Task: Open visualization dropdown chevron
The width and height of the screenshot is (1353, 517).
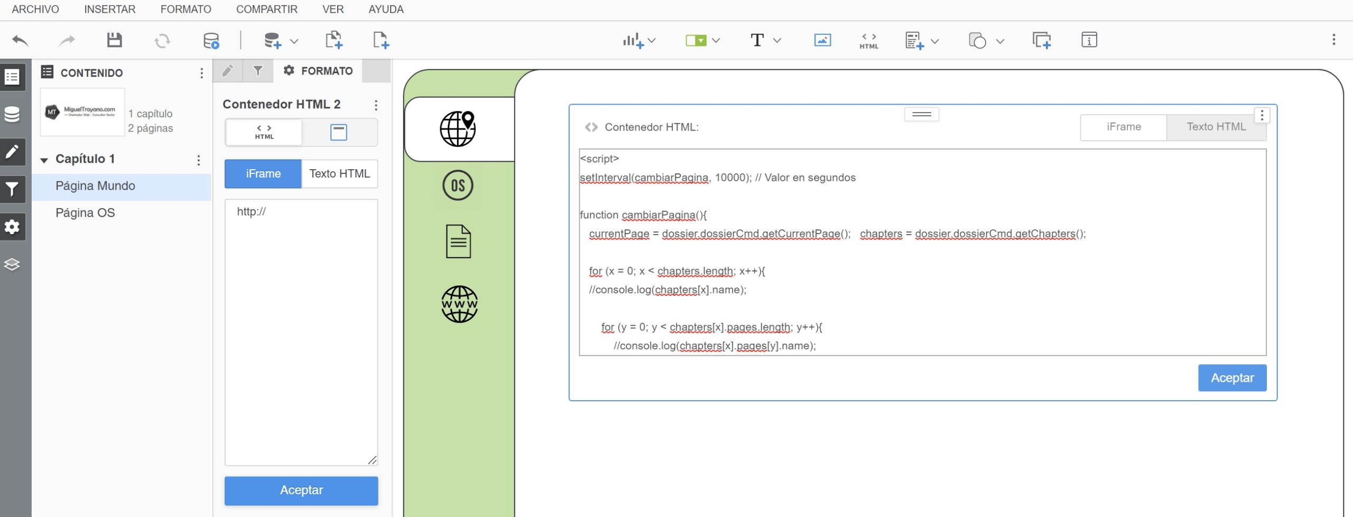Action: pos(652,40)
